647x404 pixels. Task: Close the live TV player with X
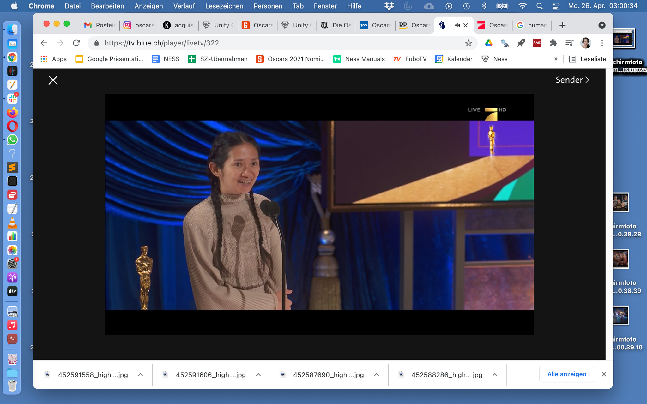click(53, 80)
